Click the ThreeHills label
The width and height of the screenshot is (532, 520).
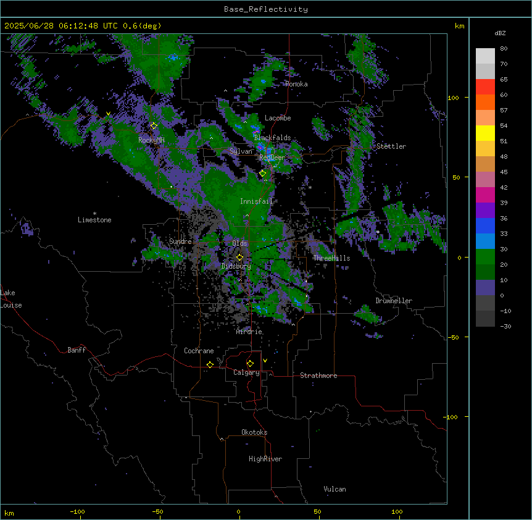[331, 258]
